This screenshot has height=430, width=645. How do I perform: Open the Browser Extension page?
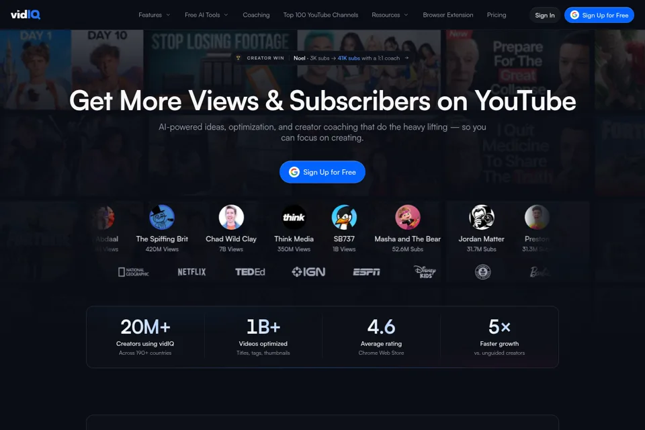[448, 15]
